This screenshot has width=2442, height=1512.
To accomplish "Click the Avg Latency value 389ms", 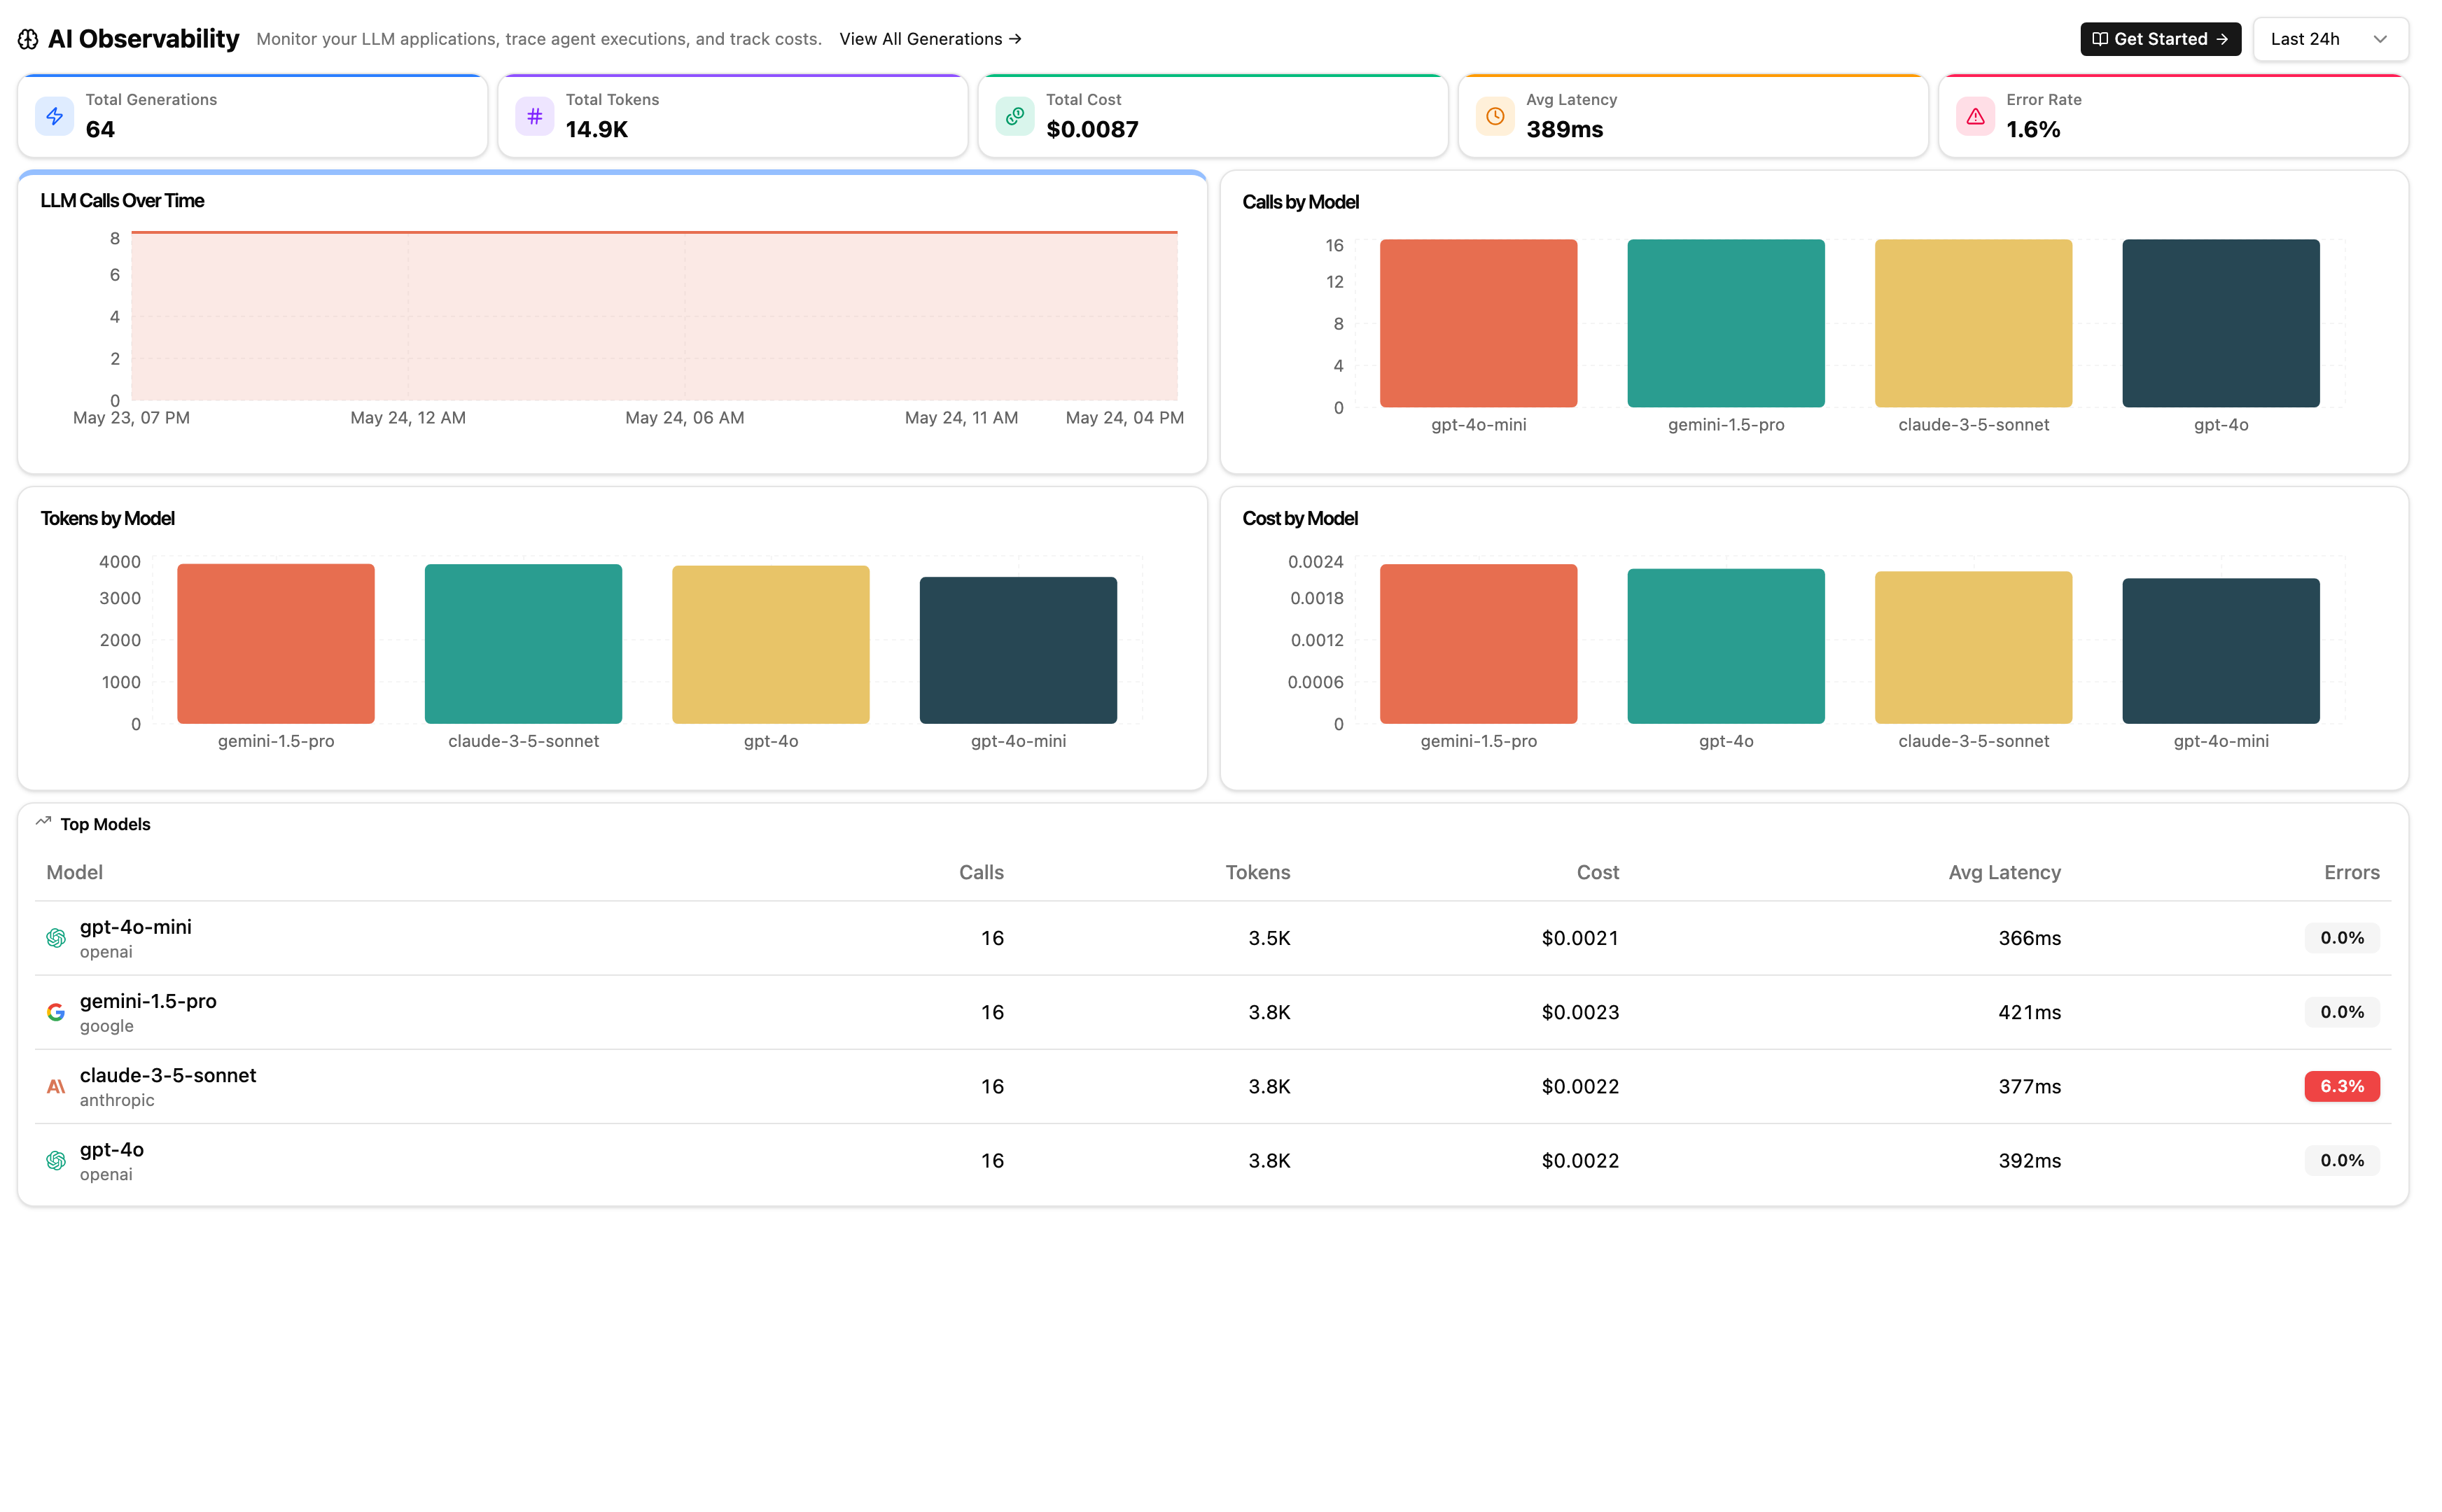I will click(x=1564, y=129).
